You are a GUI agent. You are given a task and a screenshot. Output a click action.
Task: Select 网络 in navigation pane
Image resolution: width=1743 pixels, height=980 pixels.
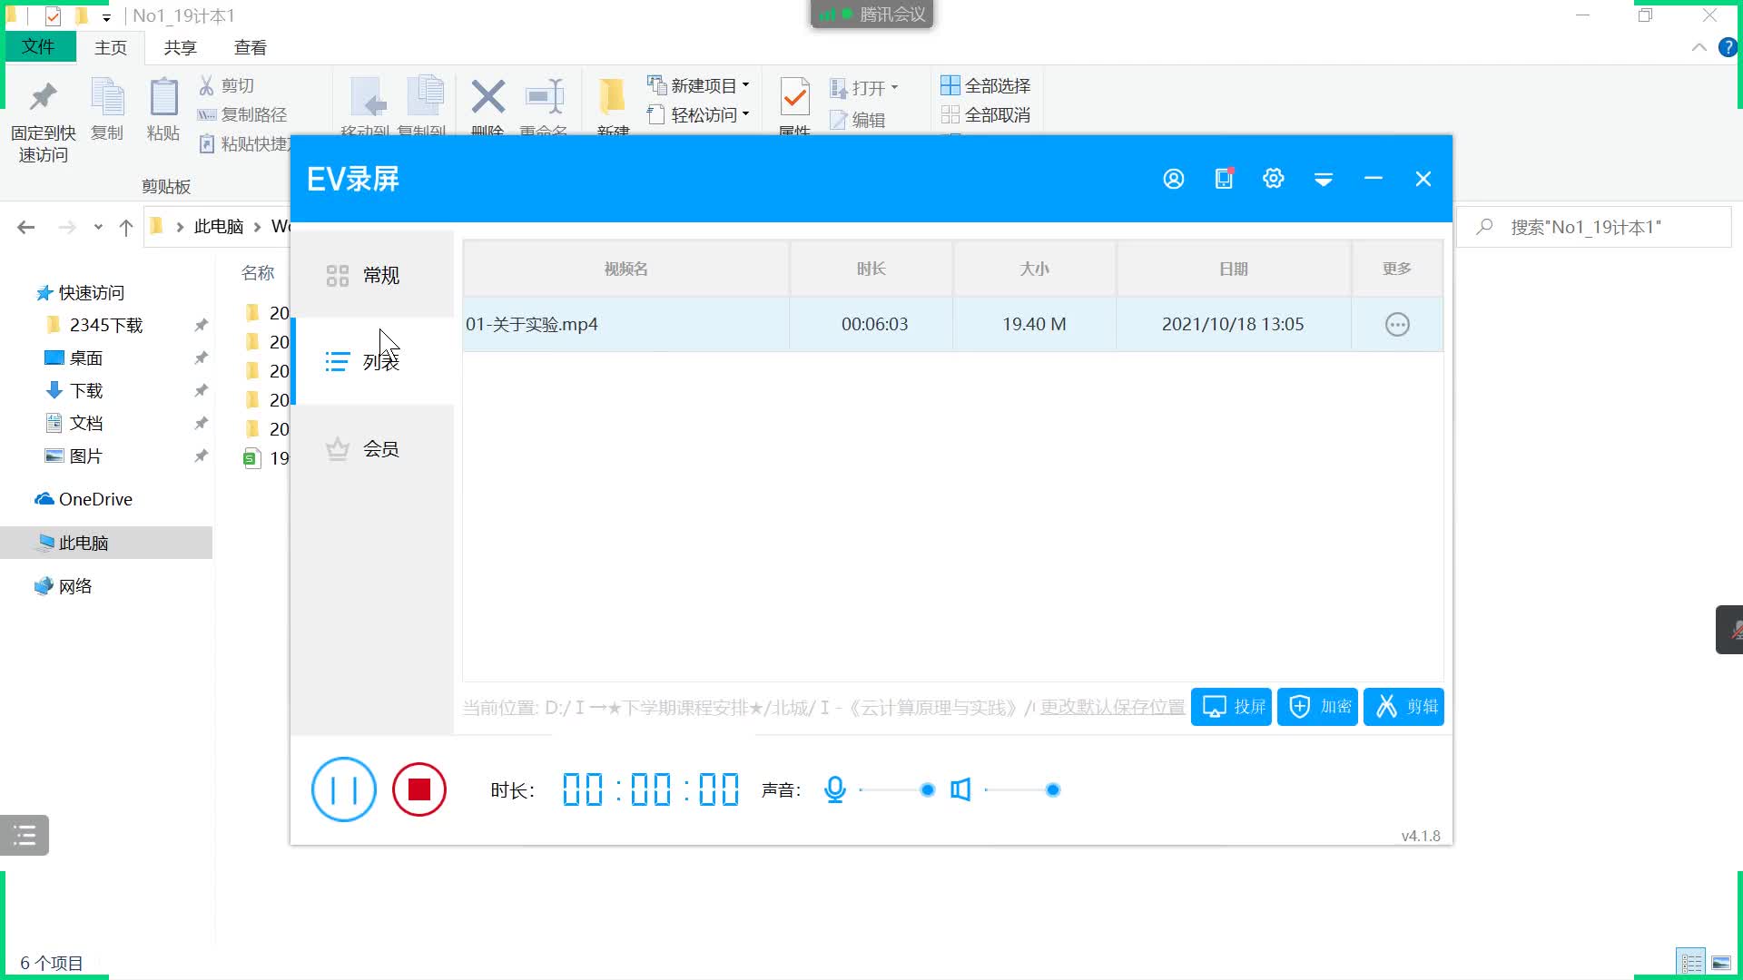click(64, 587)
